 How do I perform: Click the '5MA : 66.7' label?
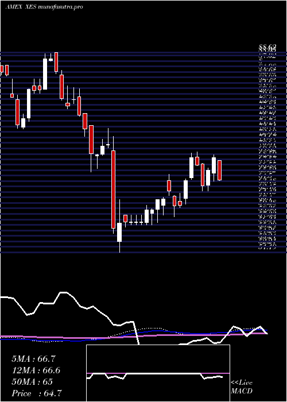coord(33,359)
